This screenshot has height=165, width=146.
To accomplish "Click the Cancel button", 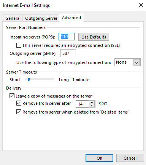I will click(130, 158).
